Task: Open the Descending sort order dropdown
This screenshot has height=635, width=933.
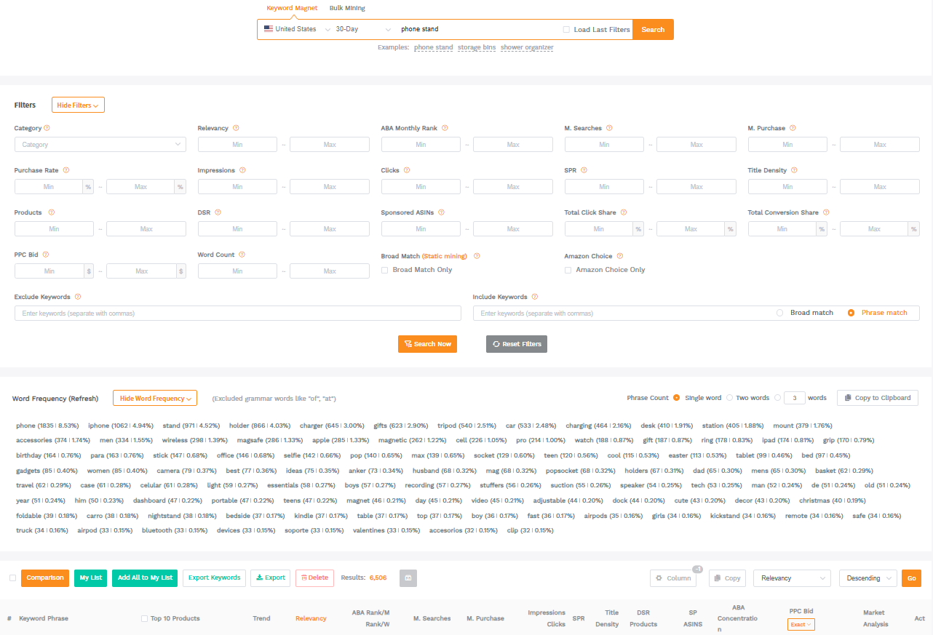Action: [x=868, y=578]
